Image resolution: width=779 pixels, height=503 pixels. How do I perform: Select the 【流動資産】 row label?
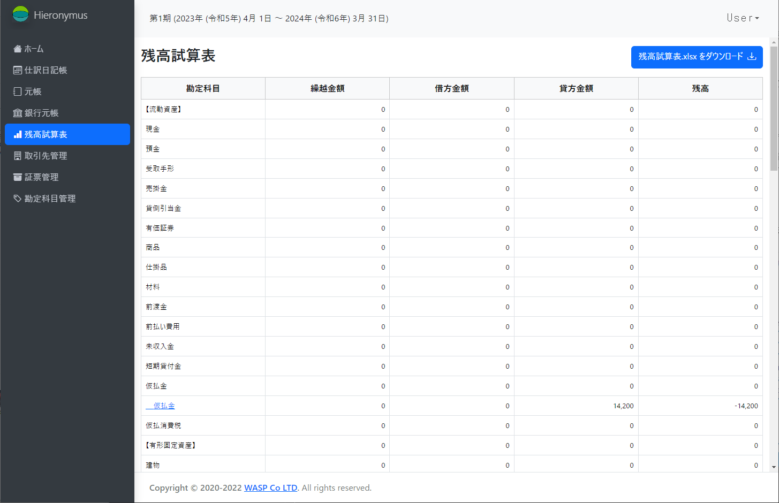[164, 109]
